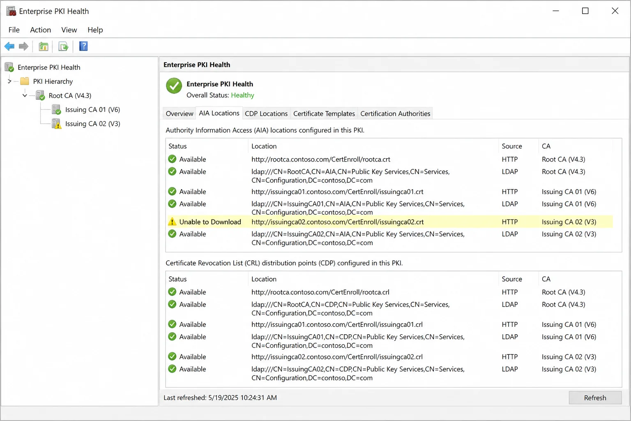Select the issuingca02.crl HTTP location text
631x421 pixels.
tap(337, 357)
